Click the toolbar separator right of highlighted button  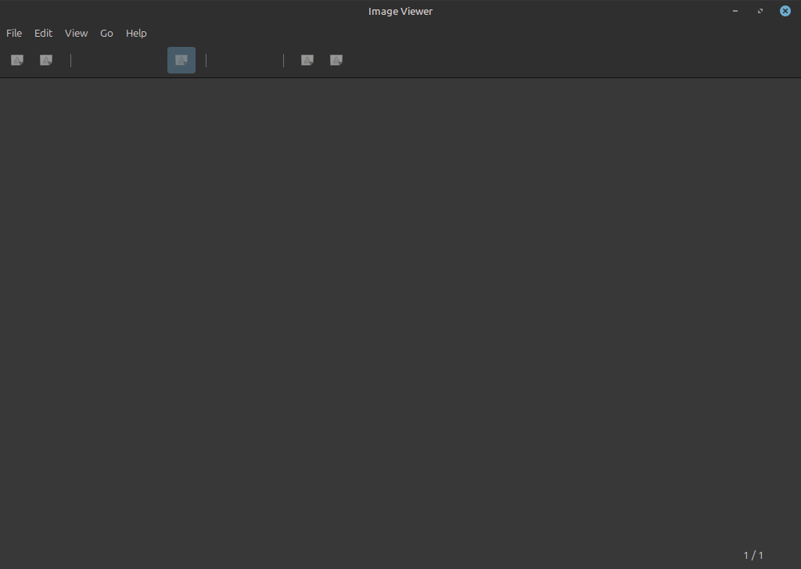click(206, 60)
